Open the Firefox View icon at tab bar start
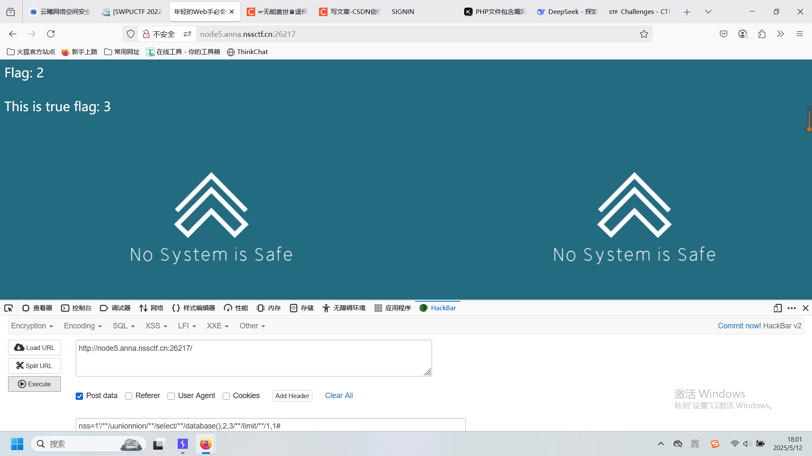Image resolution: width=812 pixels, height=456 pixels. (11, 12)
